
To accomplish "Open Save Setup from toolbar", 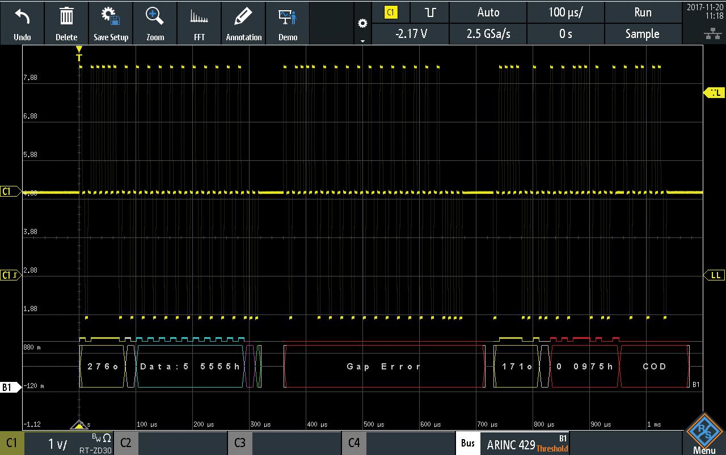I will [111, 23].
